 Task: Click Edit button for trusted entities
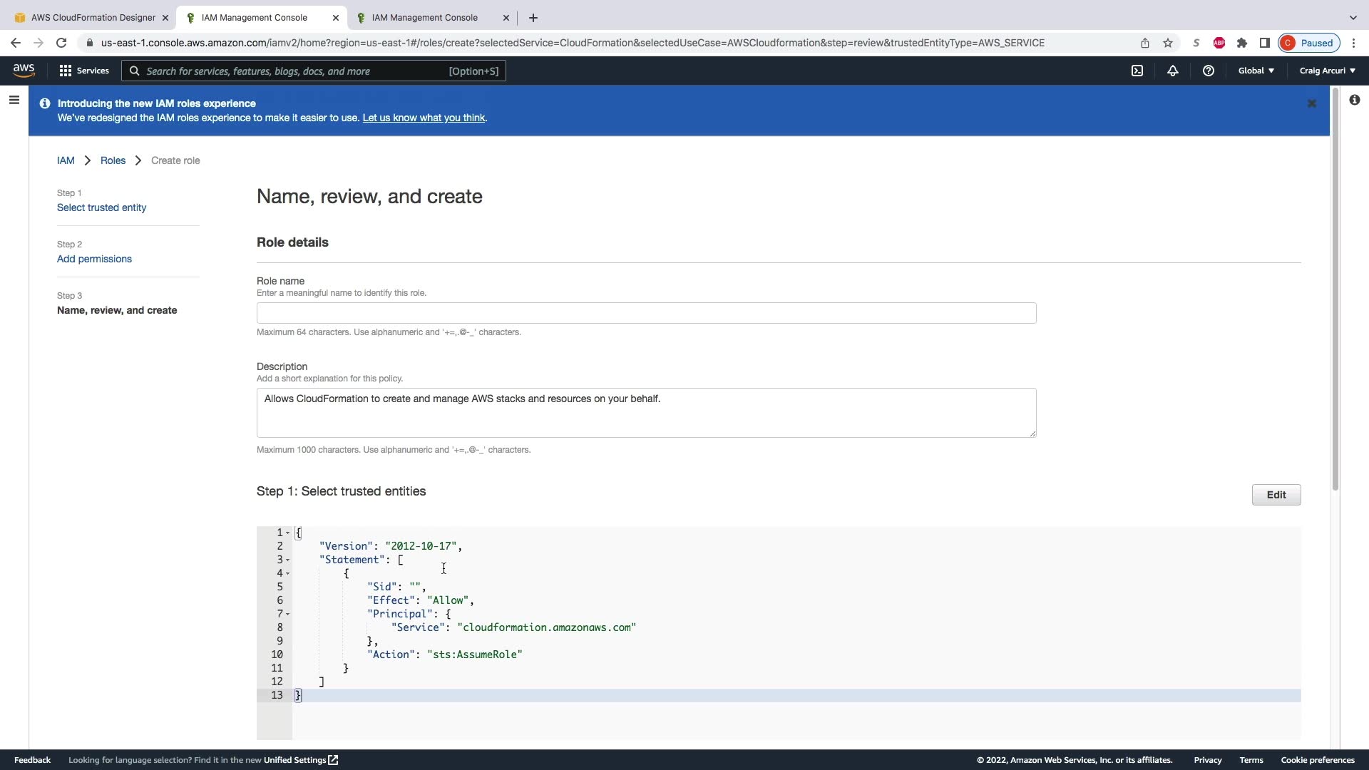coord(1276,495)
